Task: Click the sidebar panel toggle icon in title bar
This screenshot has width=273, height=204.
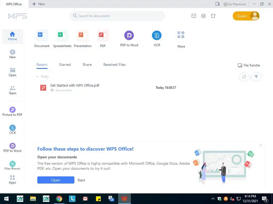Action: 218,4
